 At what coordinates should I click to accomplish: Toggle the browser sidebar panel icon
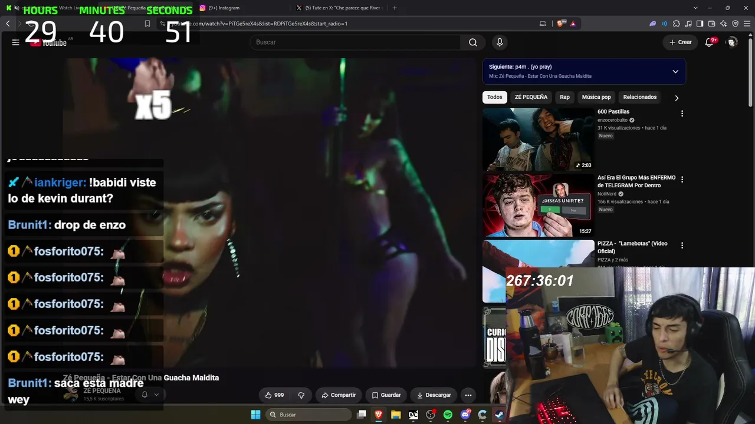[700, 24]
